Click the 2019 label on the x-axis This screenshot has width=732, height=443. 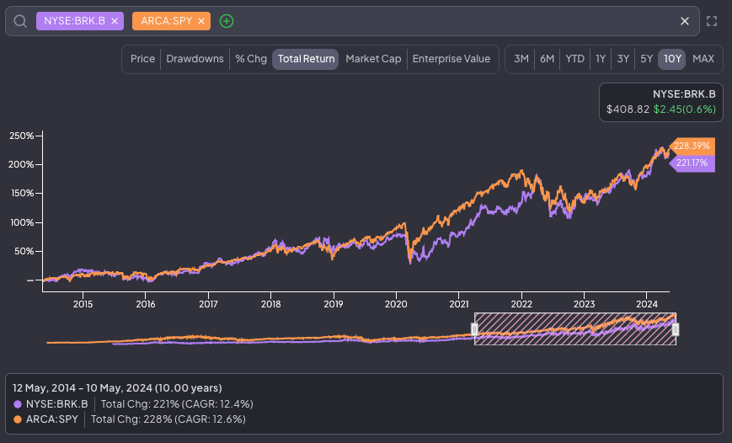tap(334, 304)
